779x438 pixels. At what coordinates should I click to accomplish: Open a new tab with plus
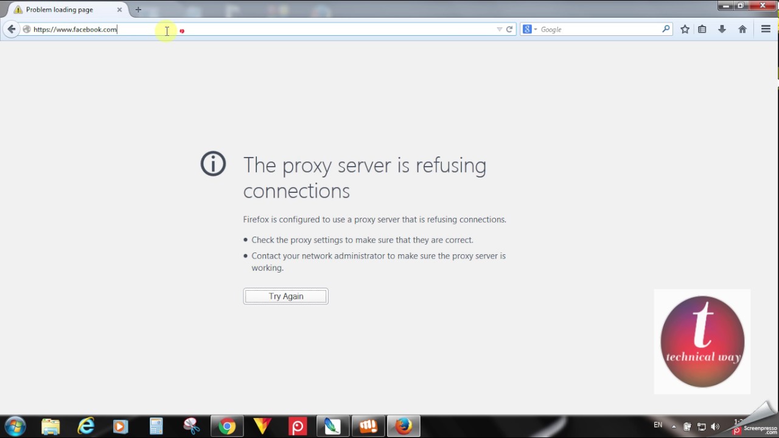[138, 10]
